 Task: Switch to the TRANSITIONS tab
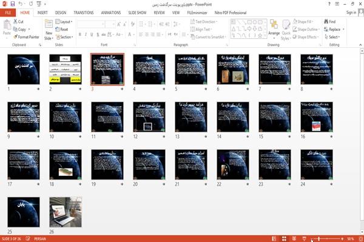(84, 13)
